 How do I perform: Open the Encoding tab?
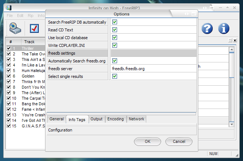coord(116,119)
